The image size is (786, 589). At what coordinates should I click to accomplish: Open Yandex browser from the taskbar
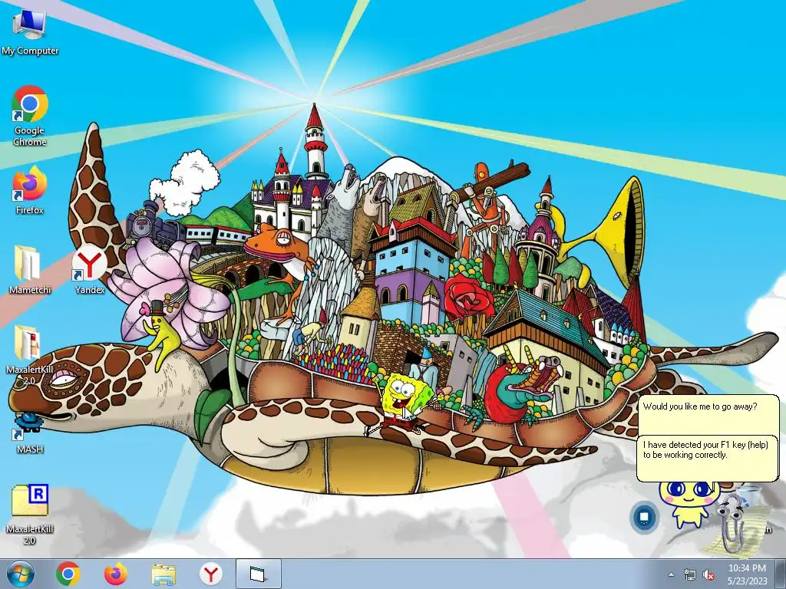(x=211, y=574)
